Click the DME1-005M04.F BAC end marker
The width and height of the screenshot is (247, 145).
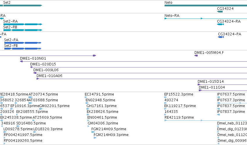[x=196, y=56]
